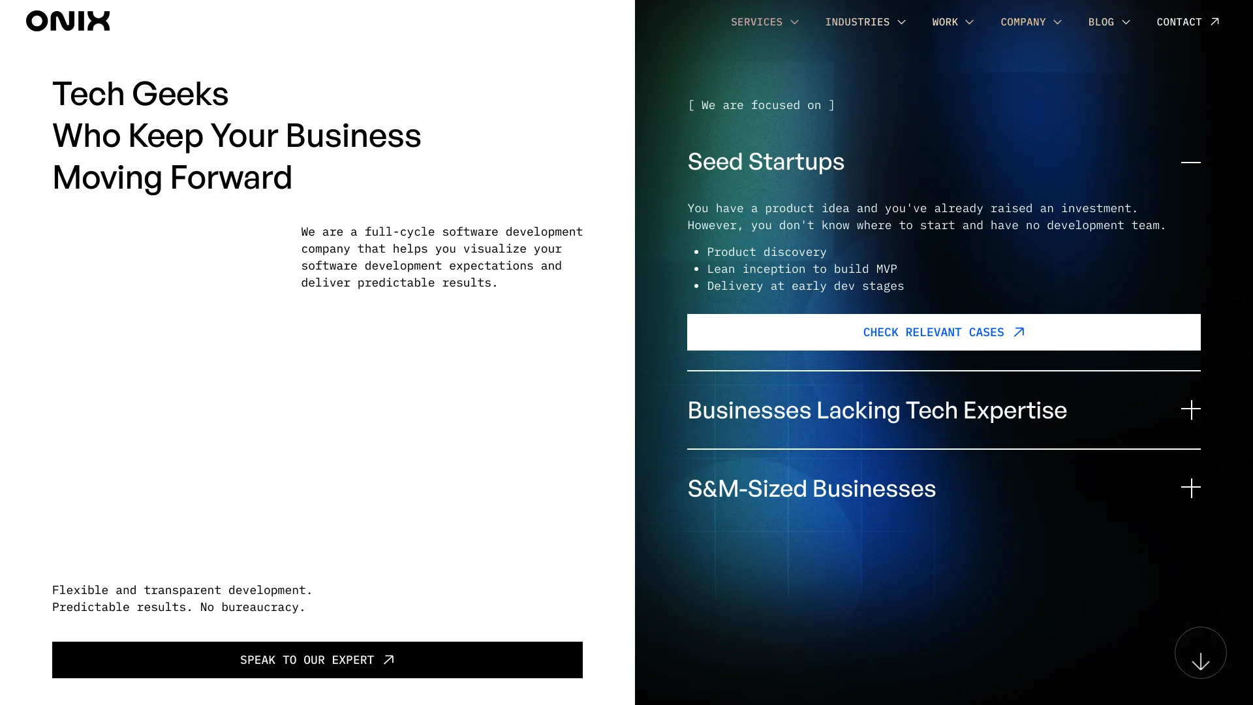
Task: Collapse the Seed Startups section
Action: click(x=1190, y=162)
